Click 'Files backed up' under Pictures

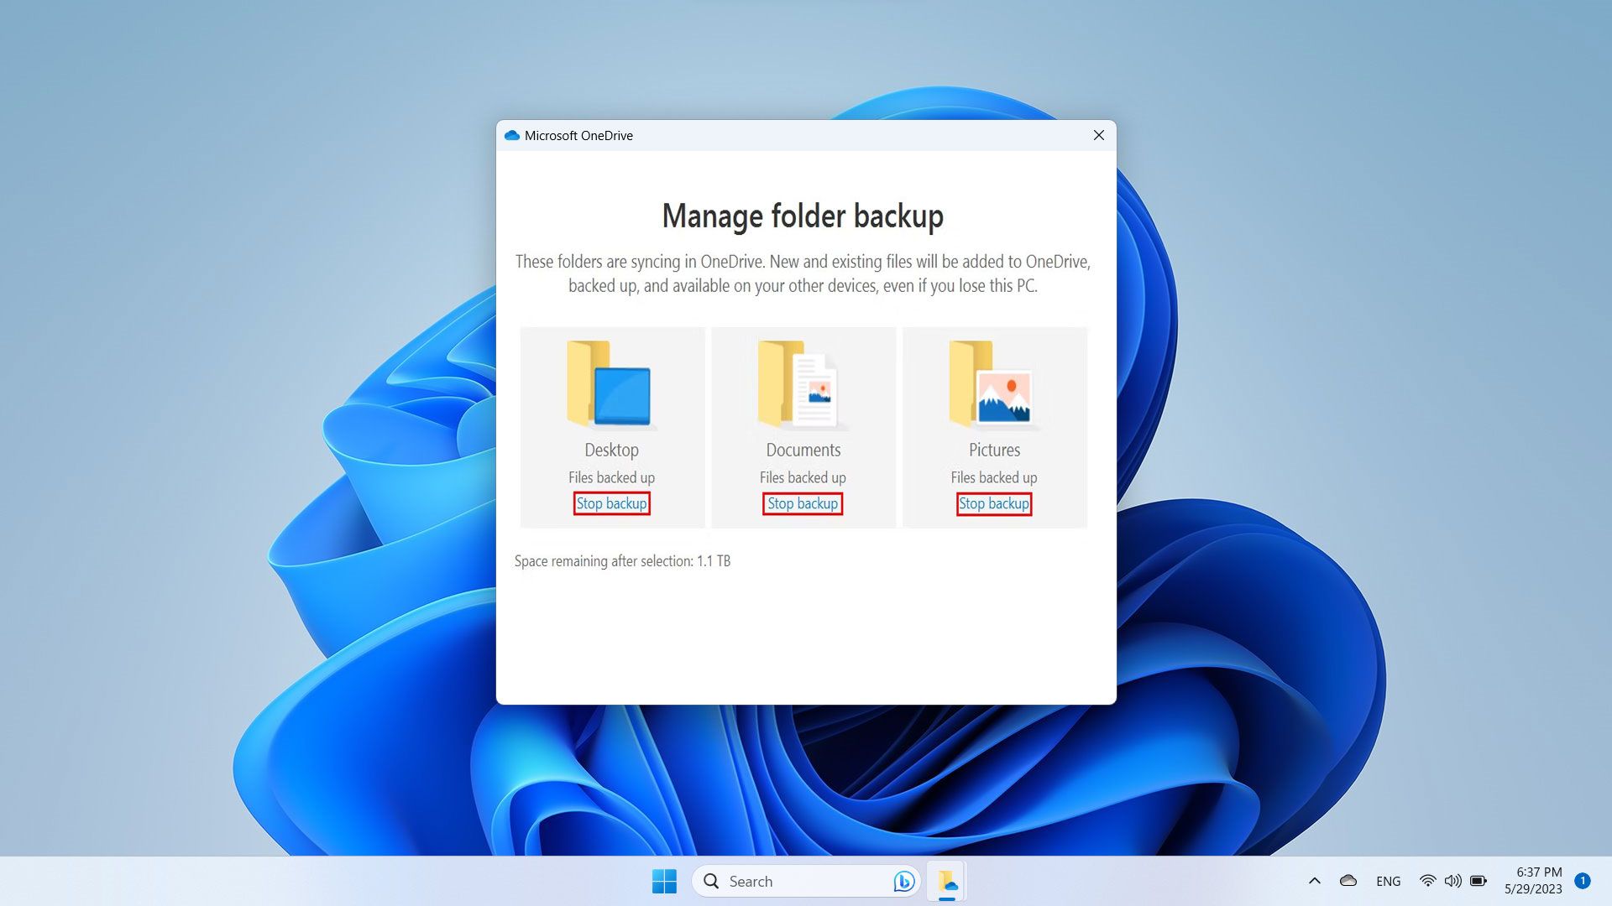click(994, 477)
